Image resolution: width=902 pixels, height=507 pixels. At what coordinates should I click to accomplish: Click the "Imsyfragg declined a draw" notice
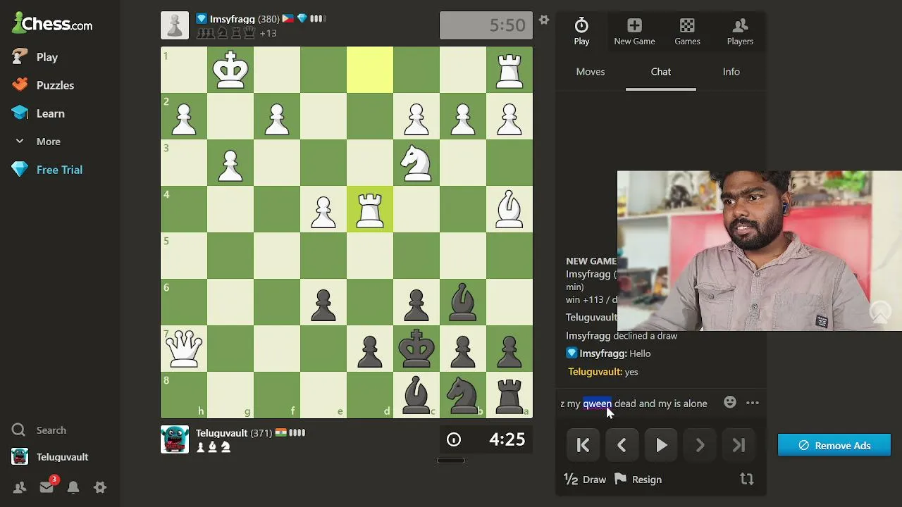(622, 336)
